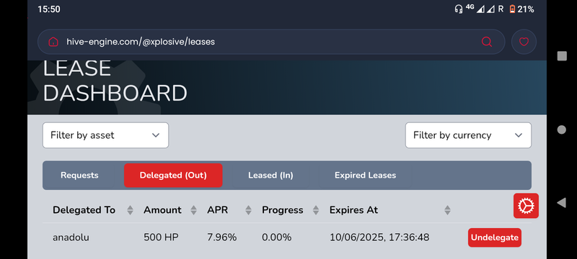This screenshot has height=259, width=577.
Task: Open the Filter by asset dropdown
Action: [105, 135]
